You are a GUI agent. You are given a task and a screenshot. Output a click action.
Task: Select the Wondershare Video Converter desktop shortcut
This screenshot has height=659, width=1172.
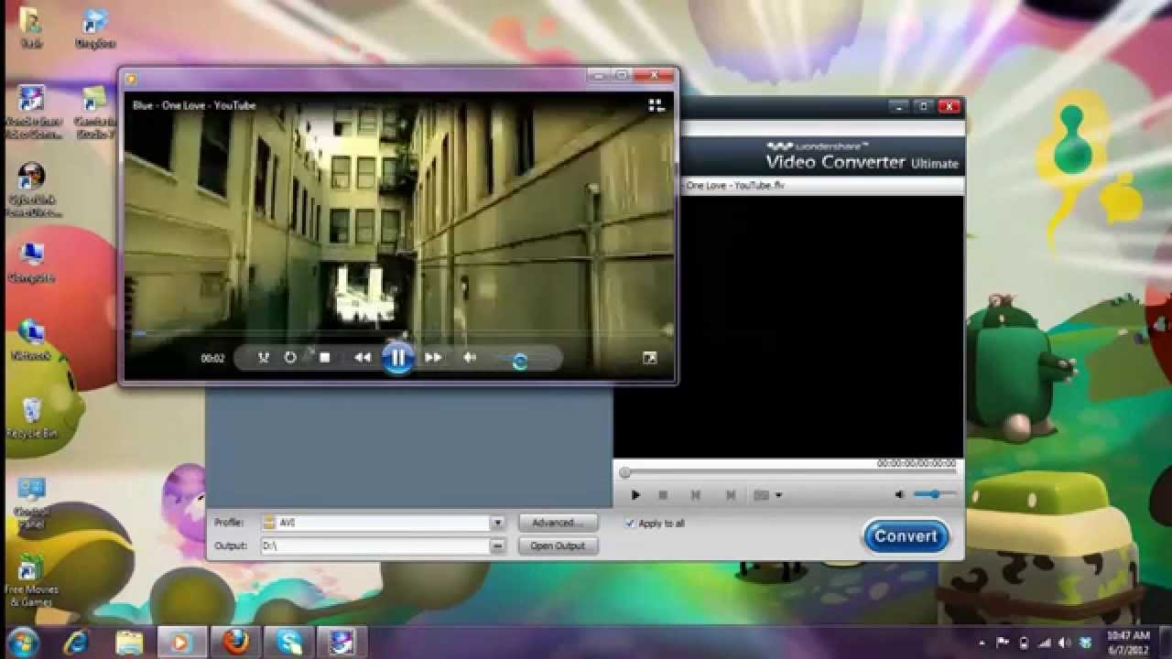[x=32, y=113]
